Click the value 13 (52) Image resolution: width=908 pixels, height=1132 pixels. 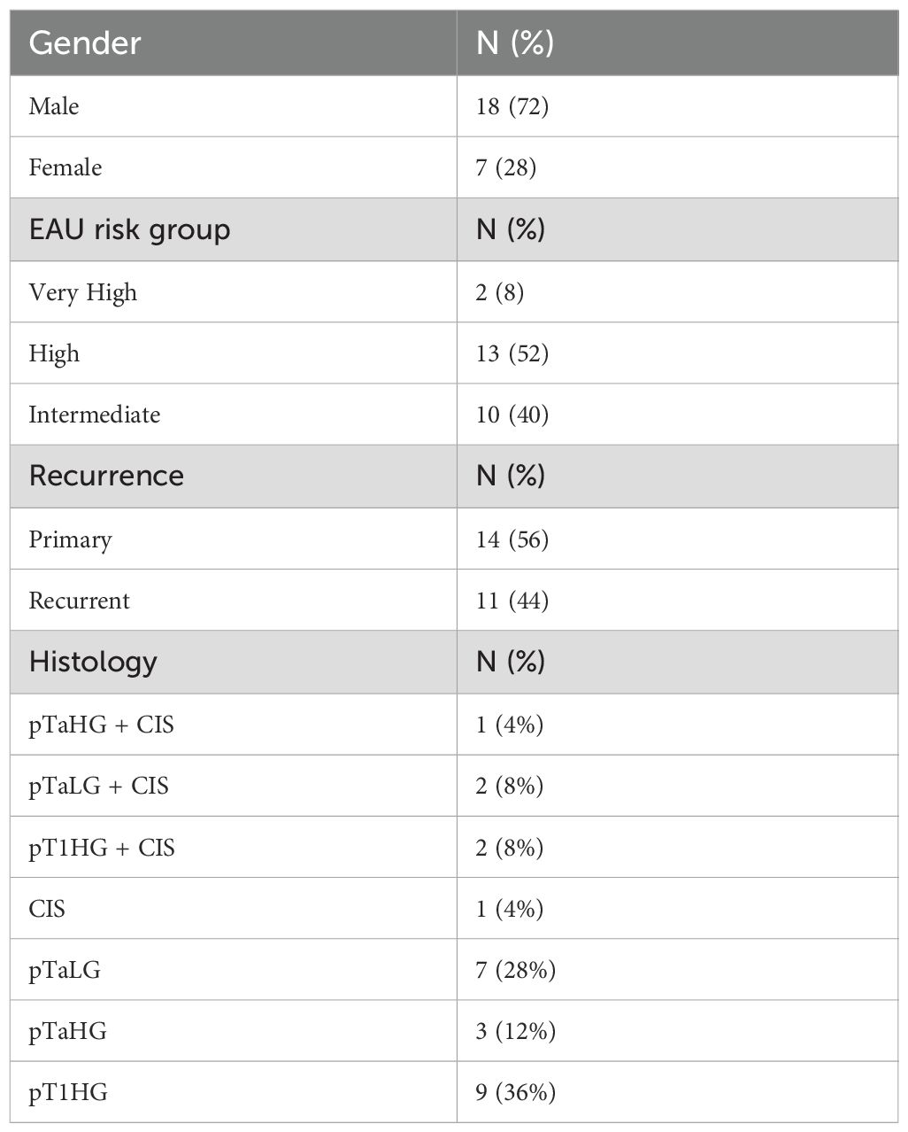tap(512, 353)
